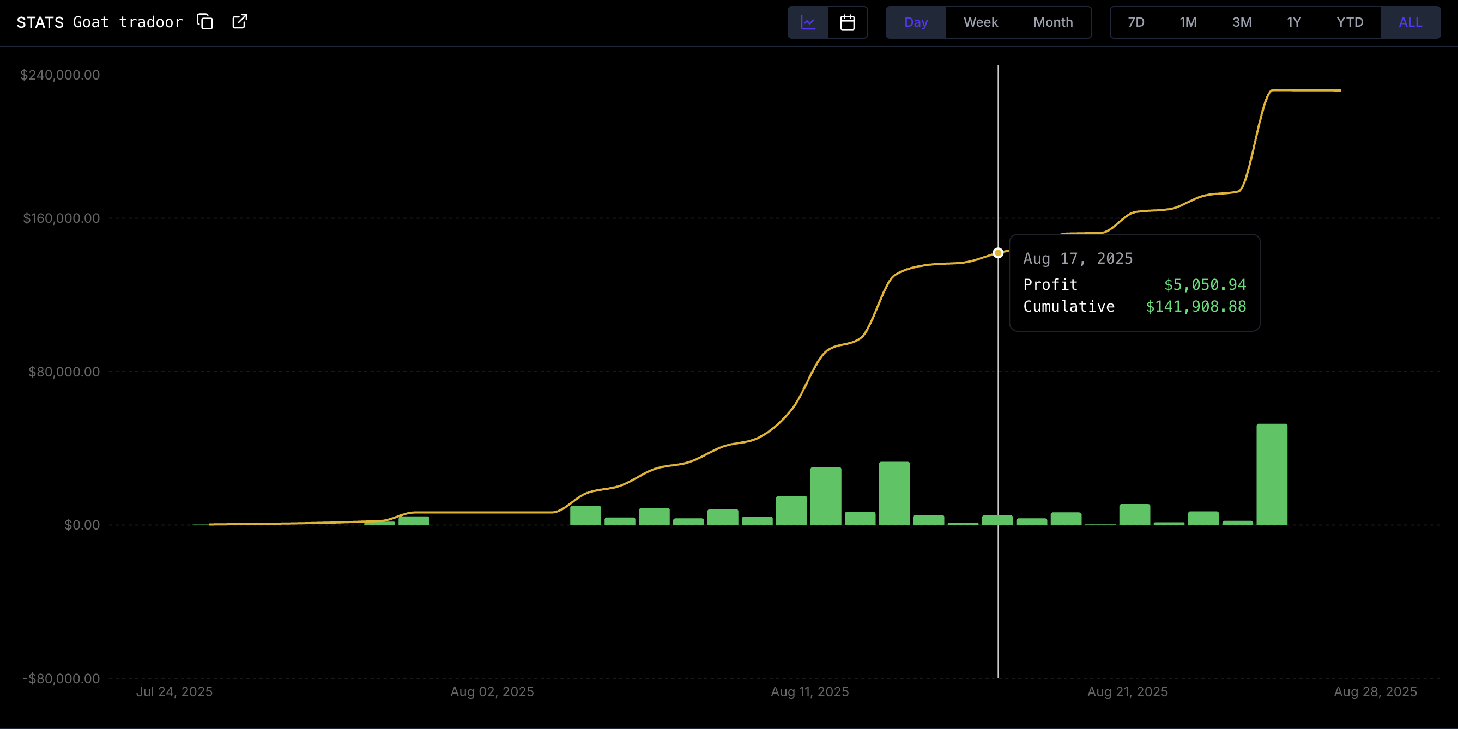Click the highlighted point on the cumulative line

click(997, 252)
